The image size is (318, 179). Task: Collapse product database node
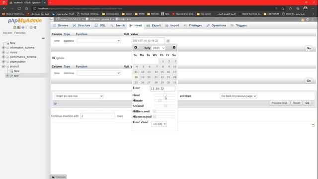(3, 66)
